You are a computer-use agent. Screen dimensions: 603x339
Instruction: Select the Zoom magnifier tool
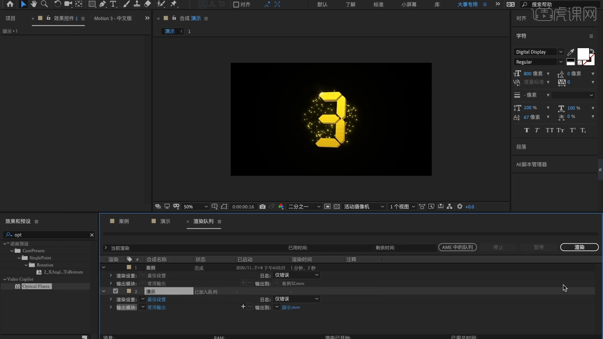click(x=44, y=4)
